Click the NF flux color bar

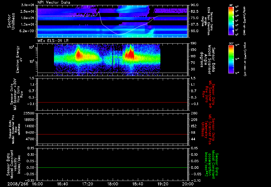[x=231, y=21]
